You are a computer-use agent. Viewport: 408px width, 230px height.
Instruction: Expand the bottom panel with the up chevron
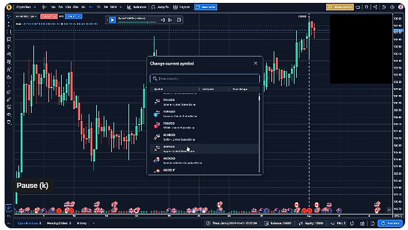pos(94,223)
